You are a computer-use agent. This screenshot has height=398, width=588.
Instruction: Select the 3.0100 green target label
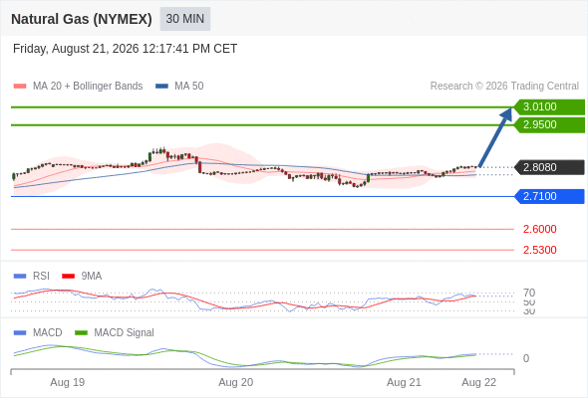click(x=549, y=107)
